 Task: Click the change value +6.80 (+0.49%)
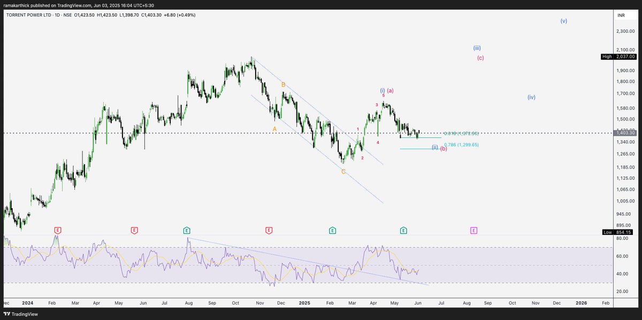point(179,15)
